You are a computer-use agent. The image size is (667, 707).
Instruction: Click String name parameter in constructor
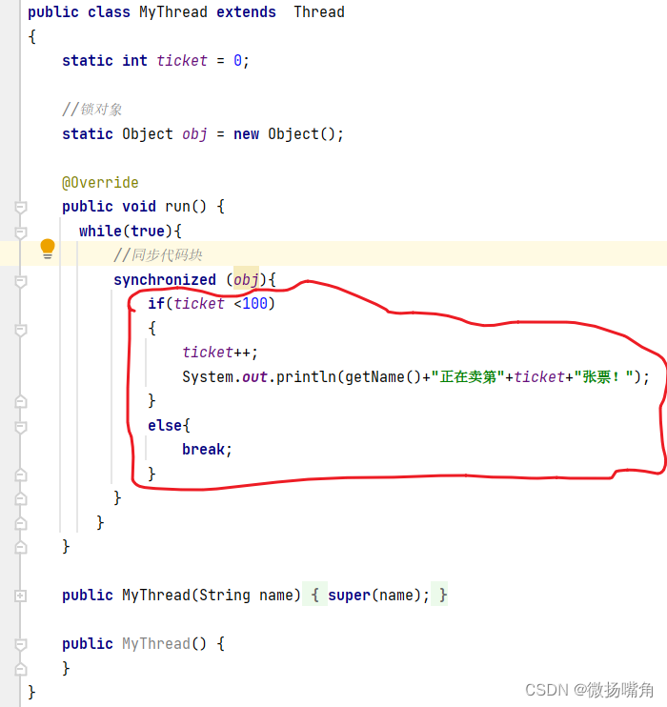246,596
